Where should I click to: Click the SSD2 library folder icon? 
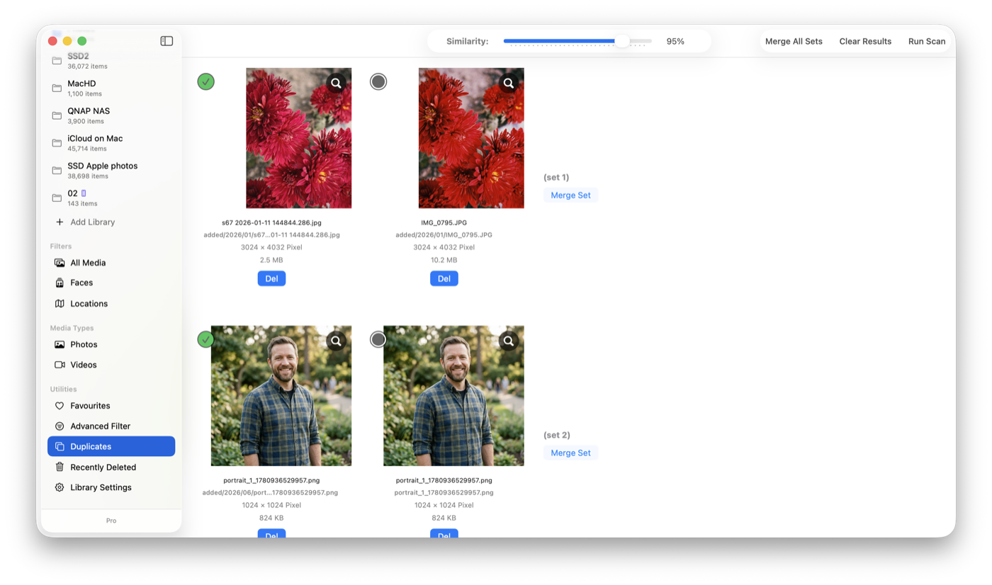click(57, 61)
